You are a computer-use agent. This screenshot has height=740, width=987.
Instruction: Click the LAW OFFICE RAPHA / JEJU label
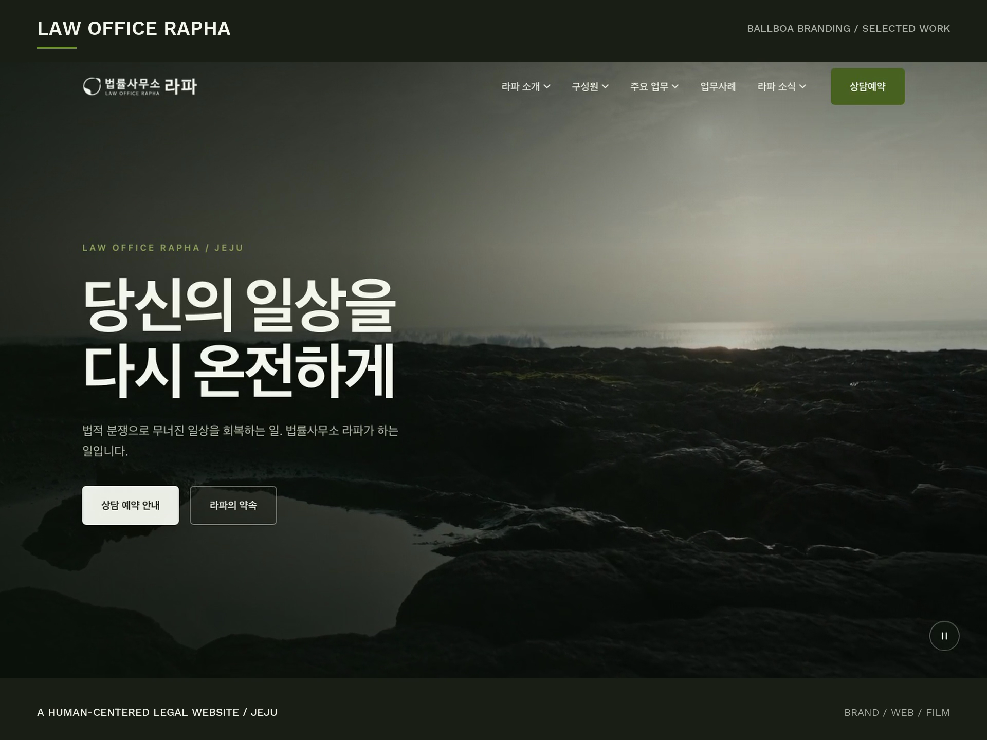tap(163, 248)
